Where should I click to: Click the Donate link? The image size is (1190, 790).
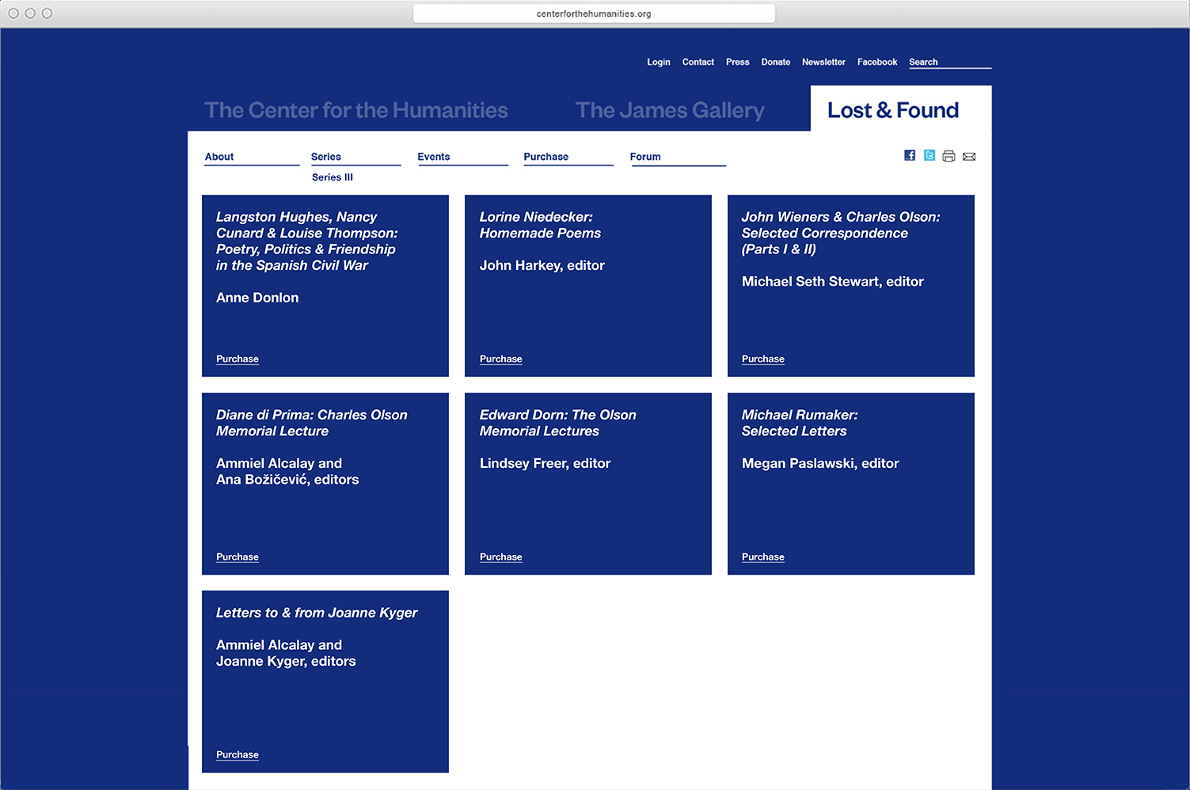pos(776,62)
